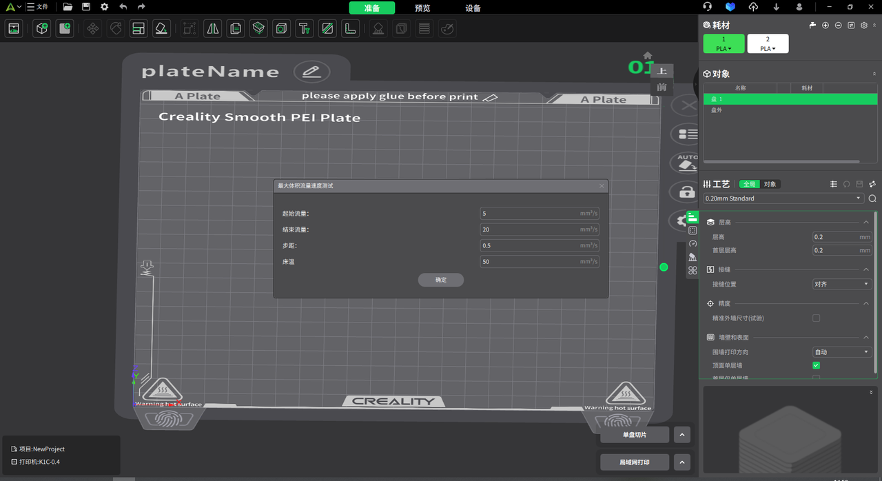This screenshot has width=882, height=481.
Task: Open the 文件 menu
Action: [37, 7]
